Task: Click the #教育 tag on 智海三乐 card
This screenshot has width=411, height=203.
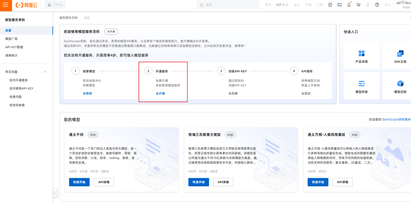Action: point(214,172)
